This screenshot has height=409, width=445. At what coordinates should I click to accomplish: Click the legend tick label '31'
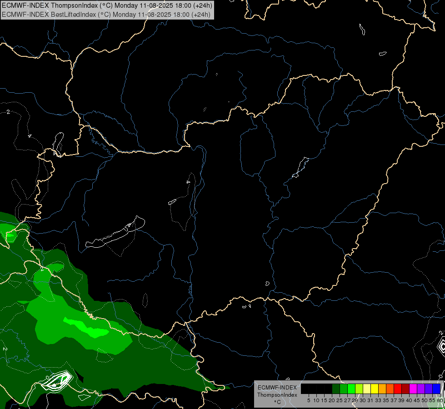click(370, 400)
